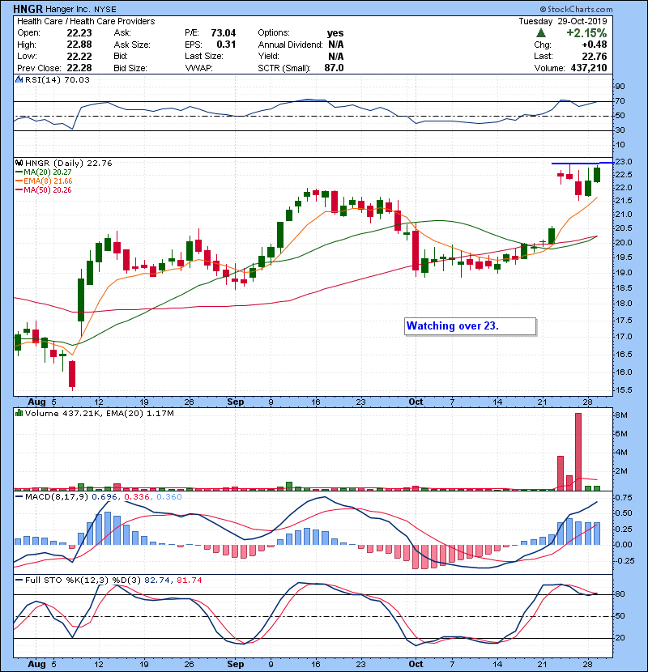Click the '©StockCharts.com' attribution text
The image size is (648, 672).
pos(577,9)
